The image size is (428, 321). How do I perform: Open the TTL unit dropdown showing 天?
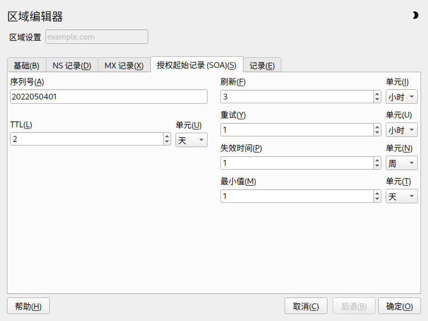point(192,140)
